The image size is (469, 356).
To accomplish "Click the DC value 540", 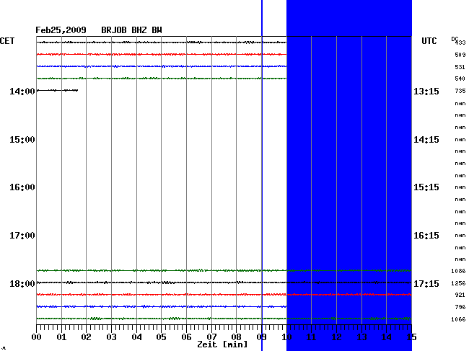I will click(x=460, y=79).
